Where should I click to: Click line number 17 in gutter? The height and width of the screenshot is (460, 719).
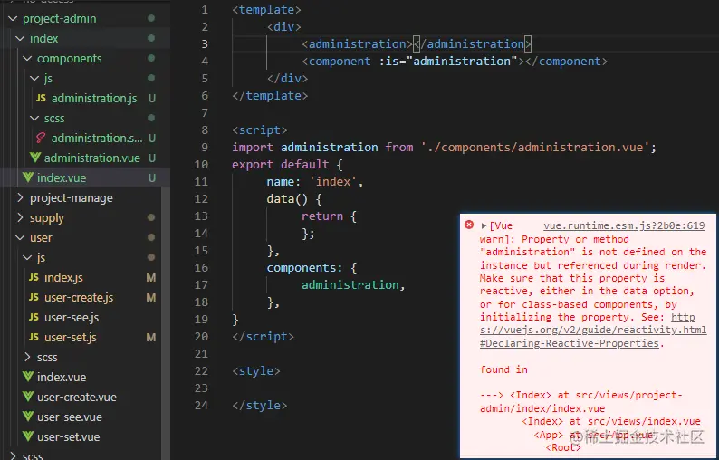[x=201, y=285]
